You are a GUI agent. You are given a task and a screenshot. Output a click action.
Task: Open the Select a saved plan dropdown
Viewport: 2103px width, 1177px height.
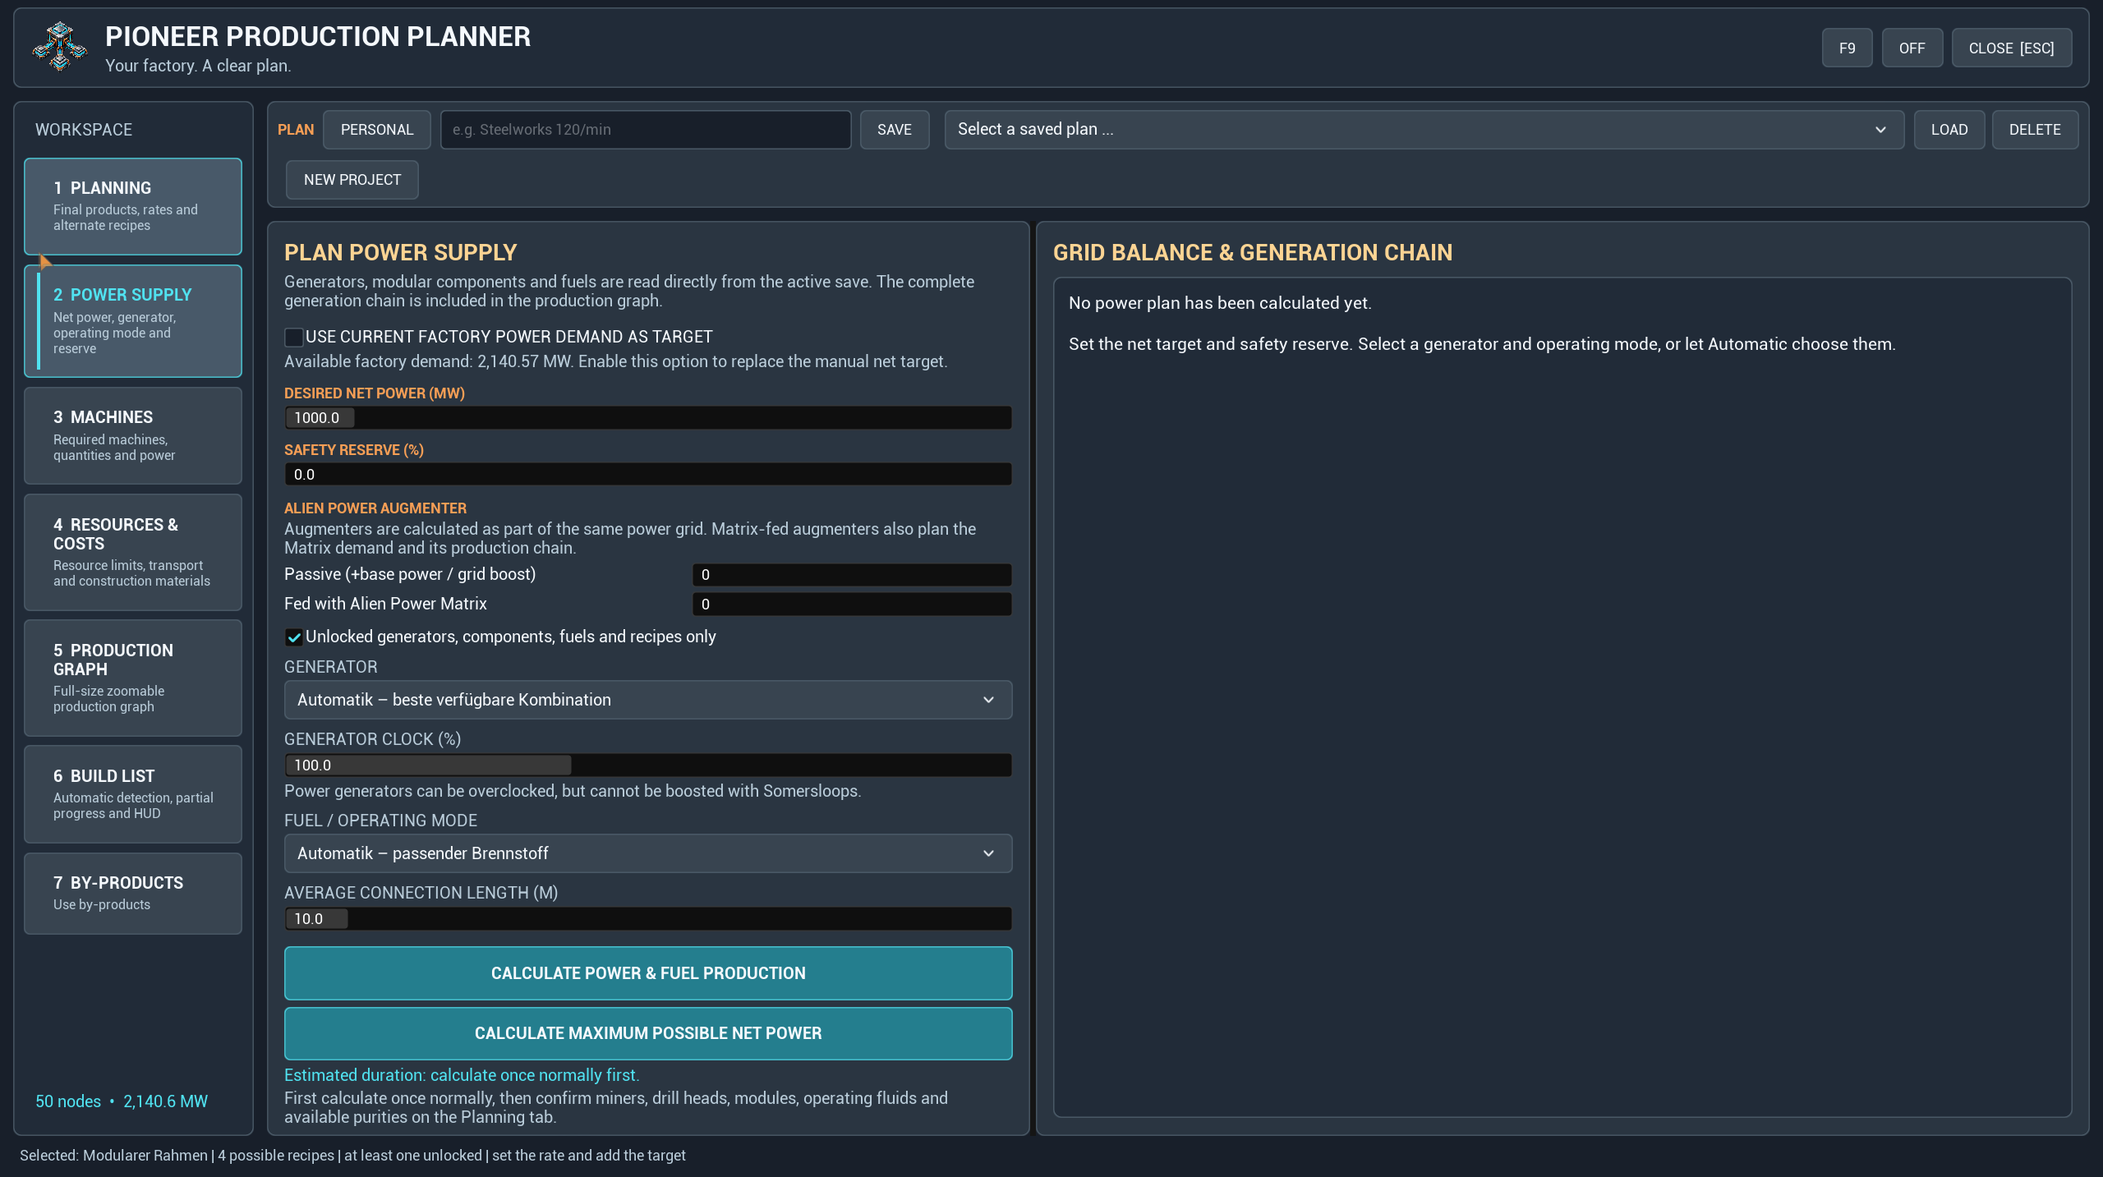1424,129
